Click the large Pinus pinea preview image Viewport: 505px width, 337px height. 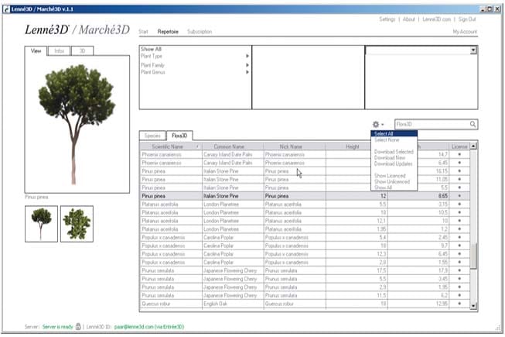[77, 124]
